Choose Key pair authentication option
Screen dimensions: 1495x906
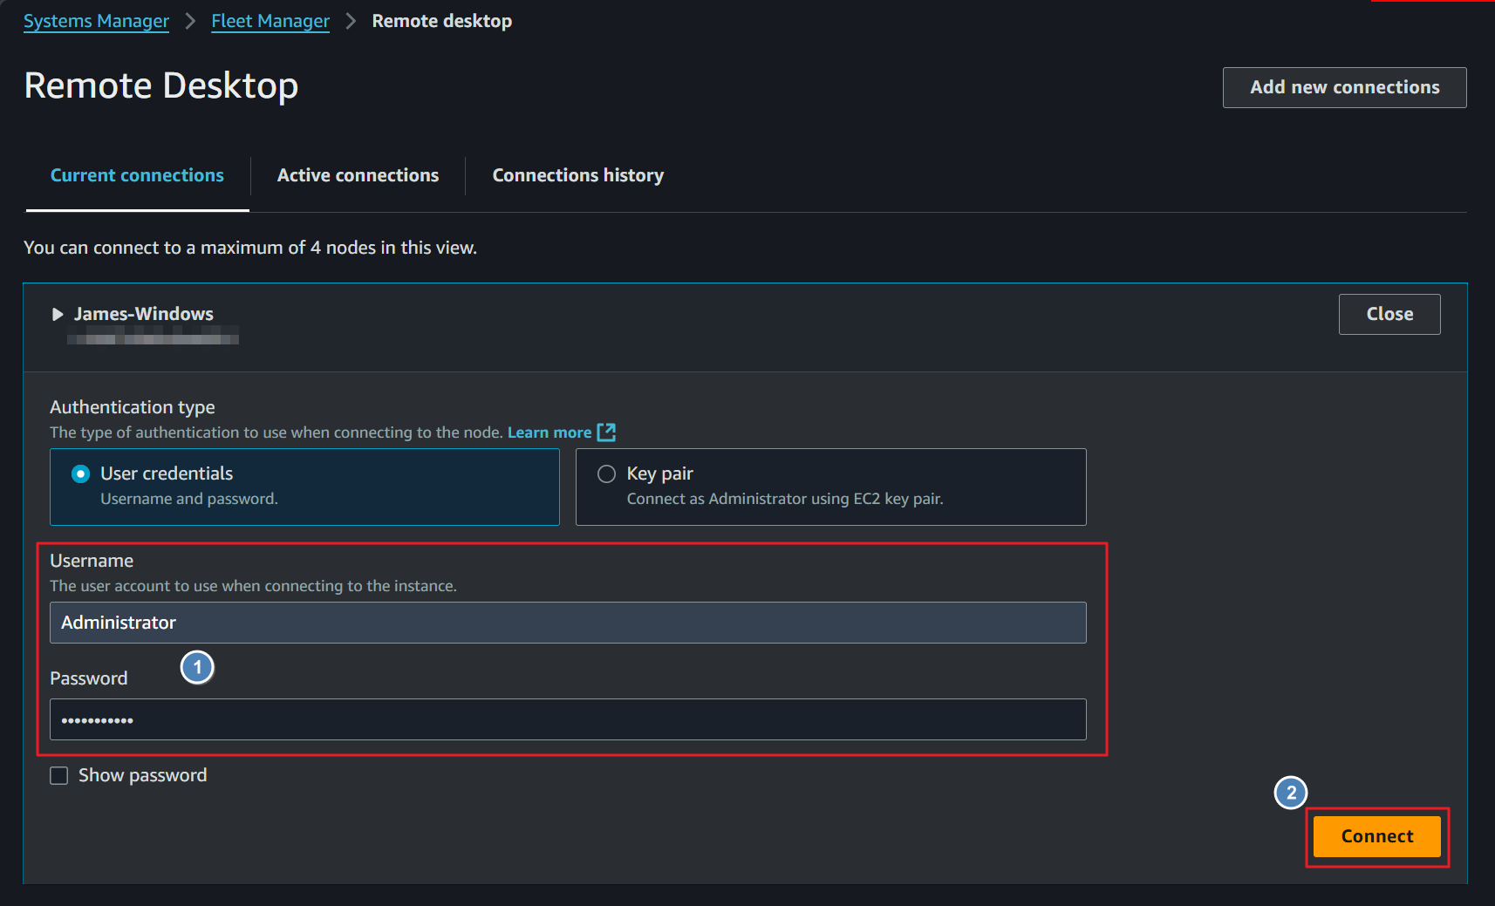pyautogui.click(x=830, y=487)
